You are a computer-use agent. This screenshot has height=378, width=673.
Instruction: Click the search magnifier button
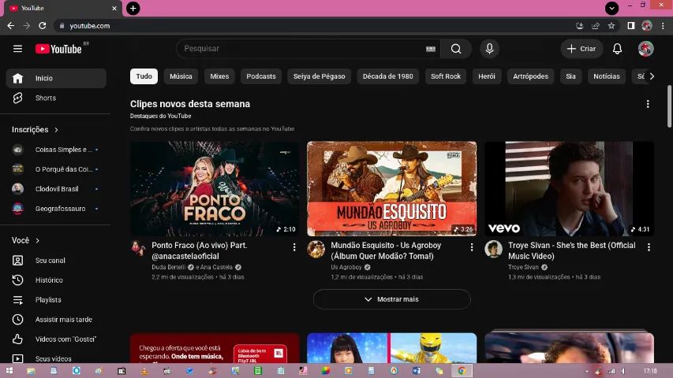pyautogui.click(x=456, y=49)
